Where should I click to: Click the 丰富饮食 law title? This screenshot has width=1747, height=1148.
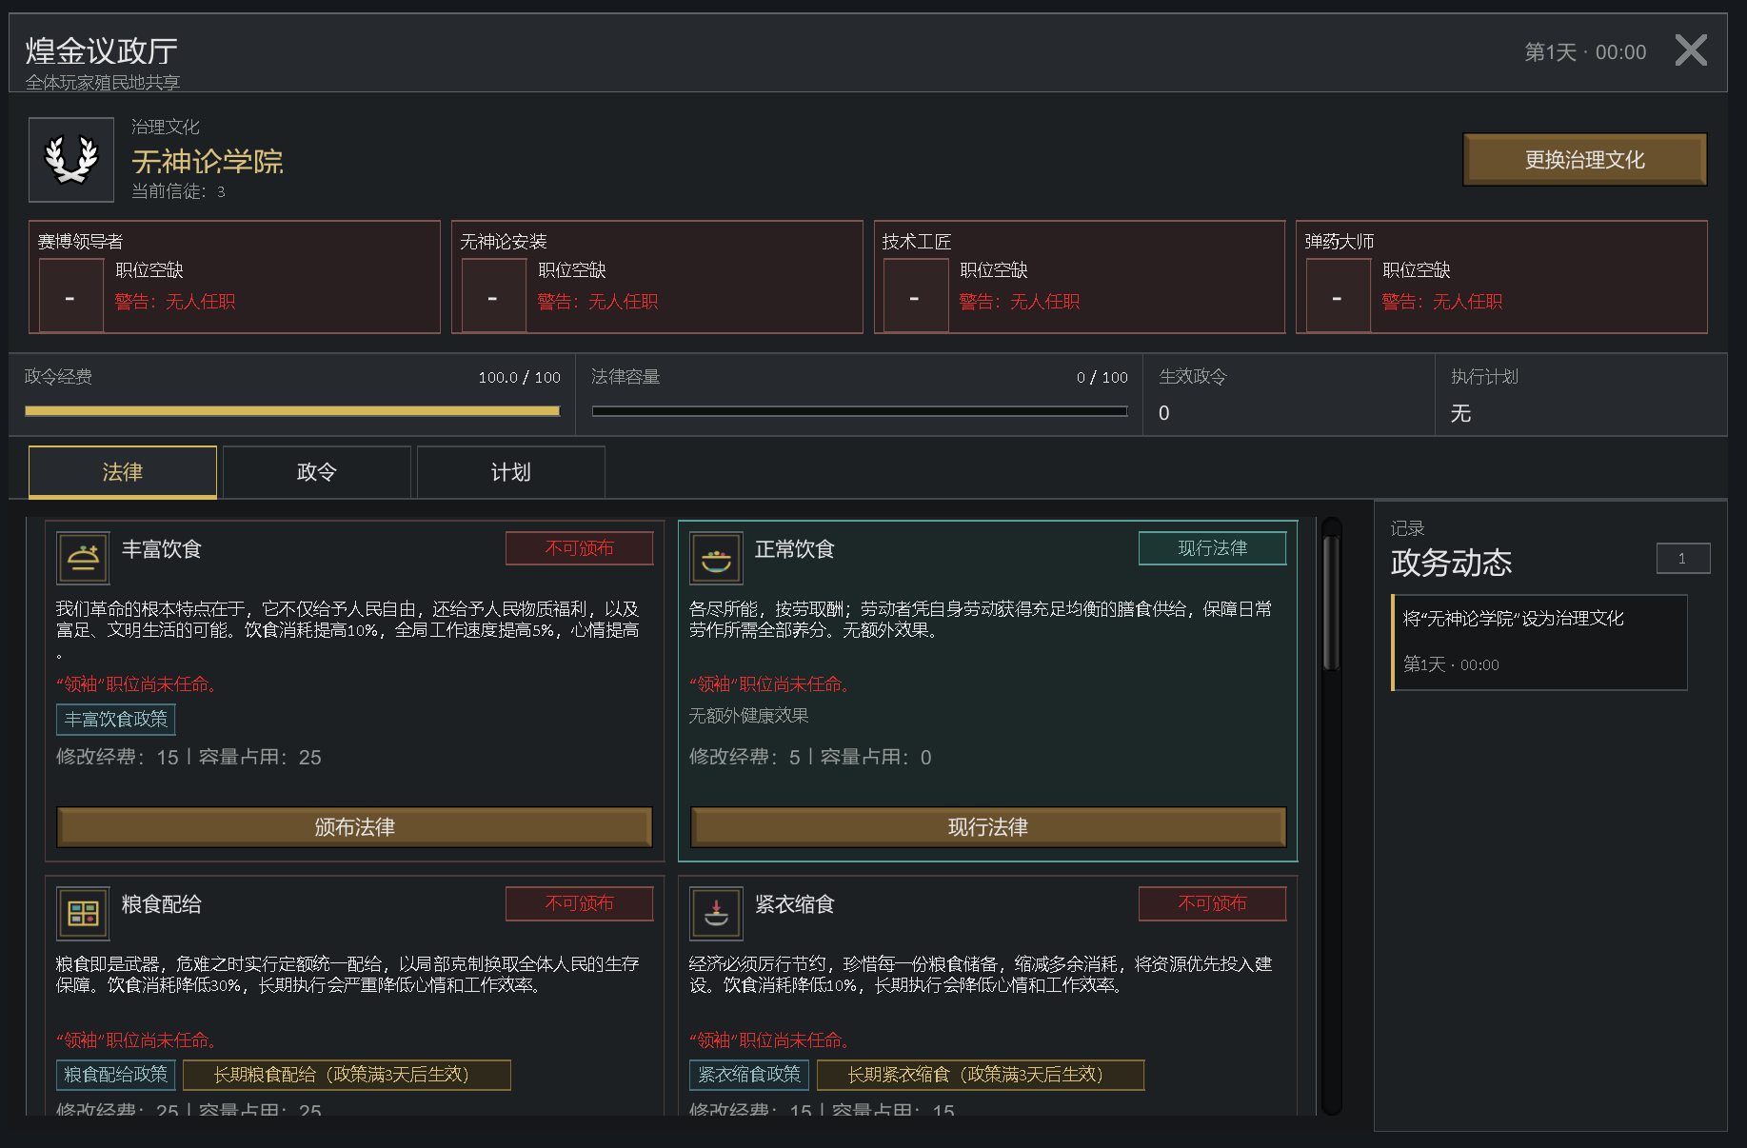(162, 549)
